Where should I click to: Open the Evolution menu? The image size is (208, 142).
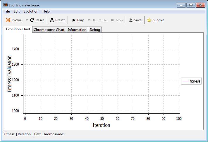(x=31, y=11)
